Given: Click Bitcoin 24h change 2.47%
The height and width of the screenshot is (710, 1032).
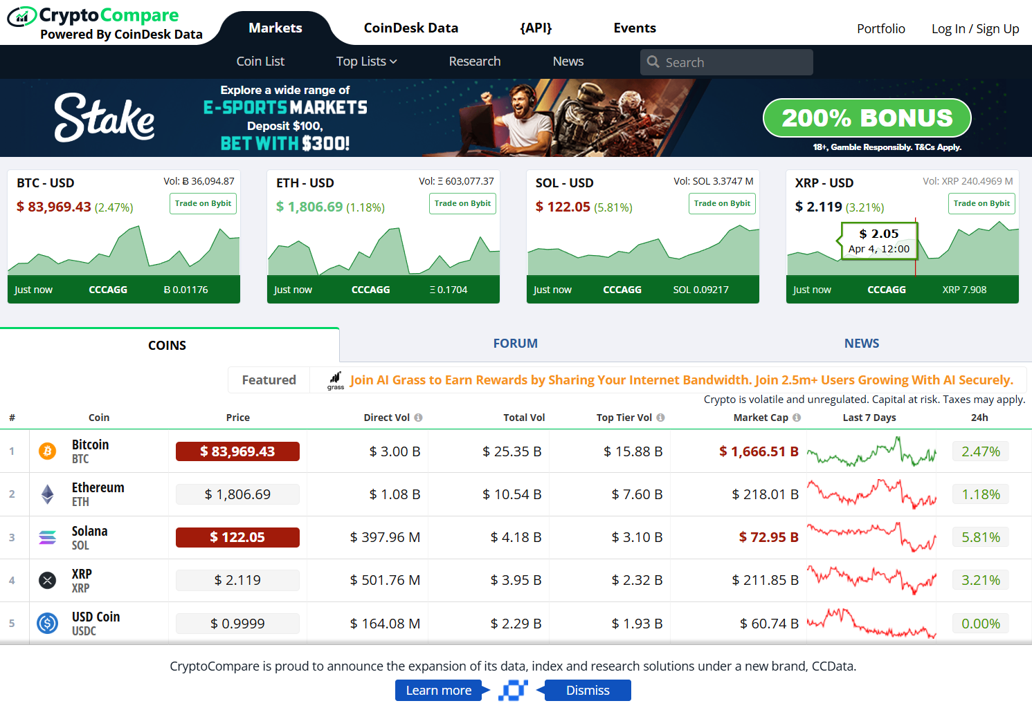Looking at the screenshot, I should (981, 451).
